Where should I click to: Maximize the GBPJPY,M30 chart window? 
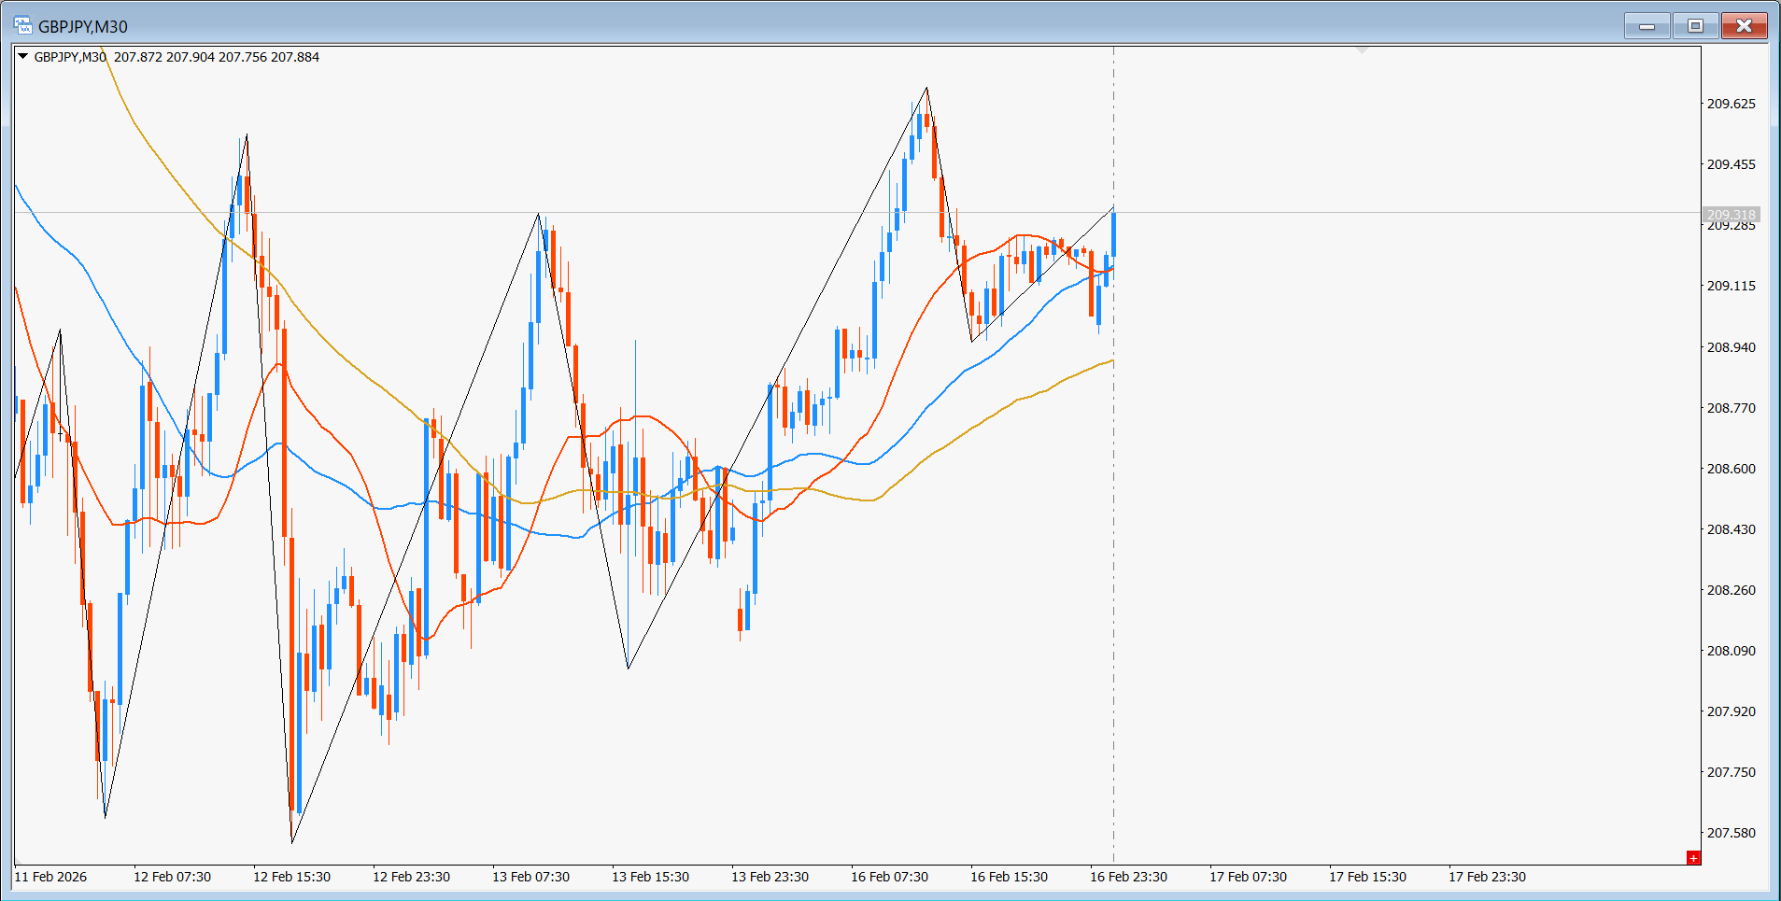[1695, 26]
